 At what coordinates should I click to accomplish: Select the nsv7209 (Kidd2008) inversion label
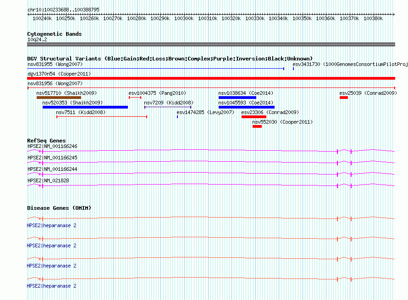(169, 103)
